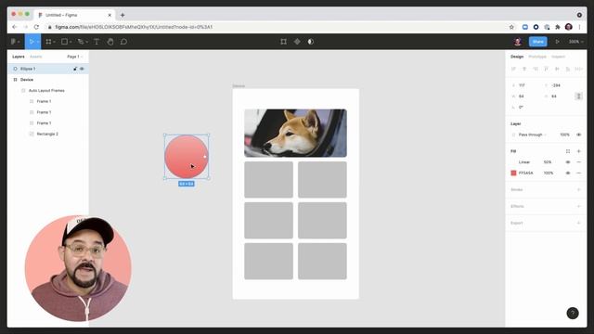Open the Pass through blend mode dropdown
This screenshot has width=594, height=334.
tap(532, 135)
